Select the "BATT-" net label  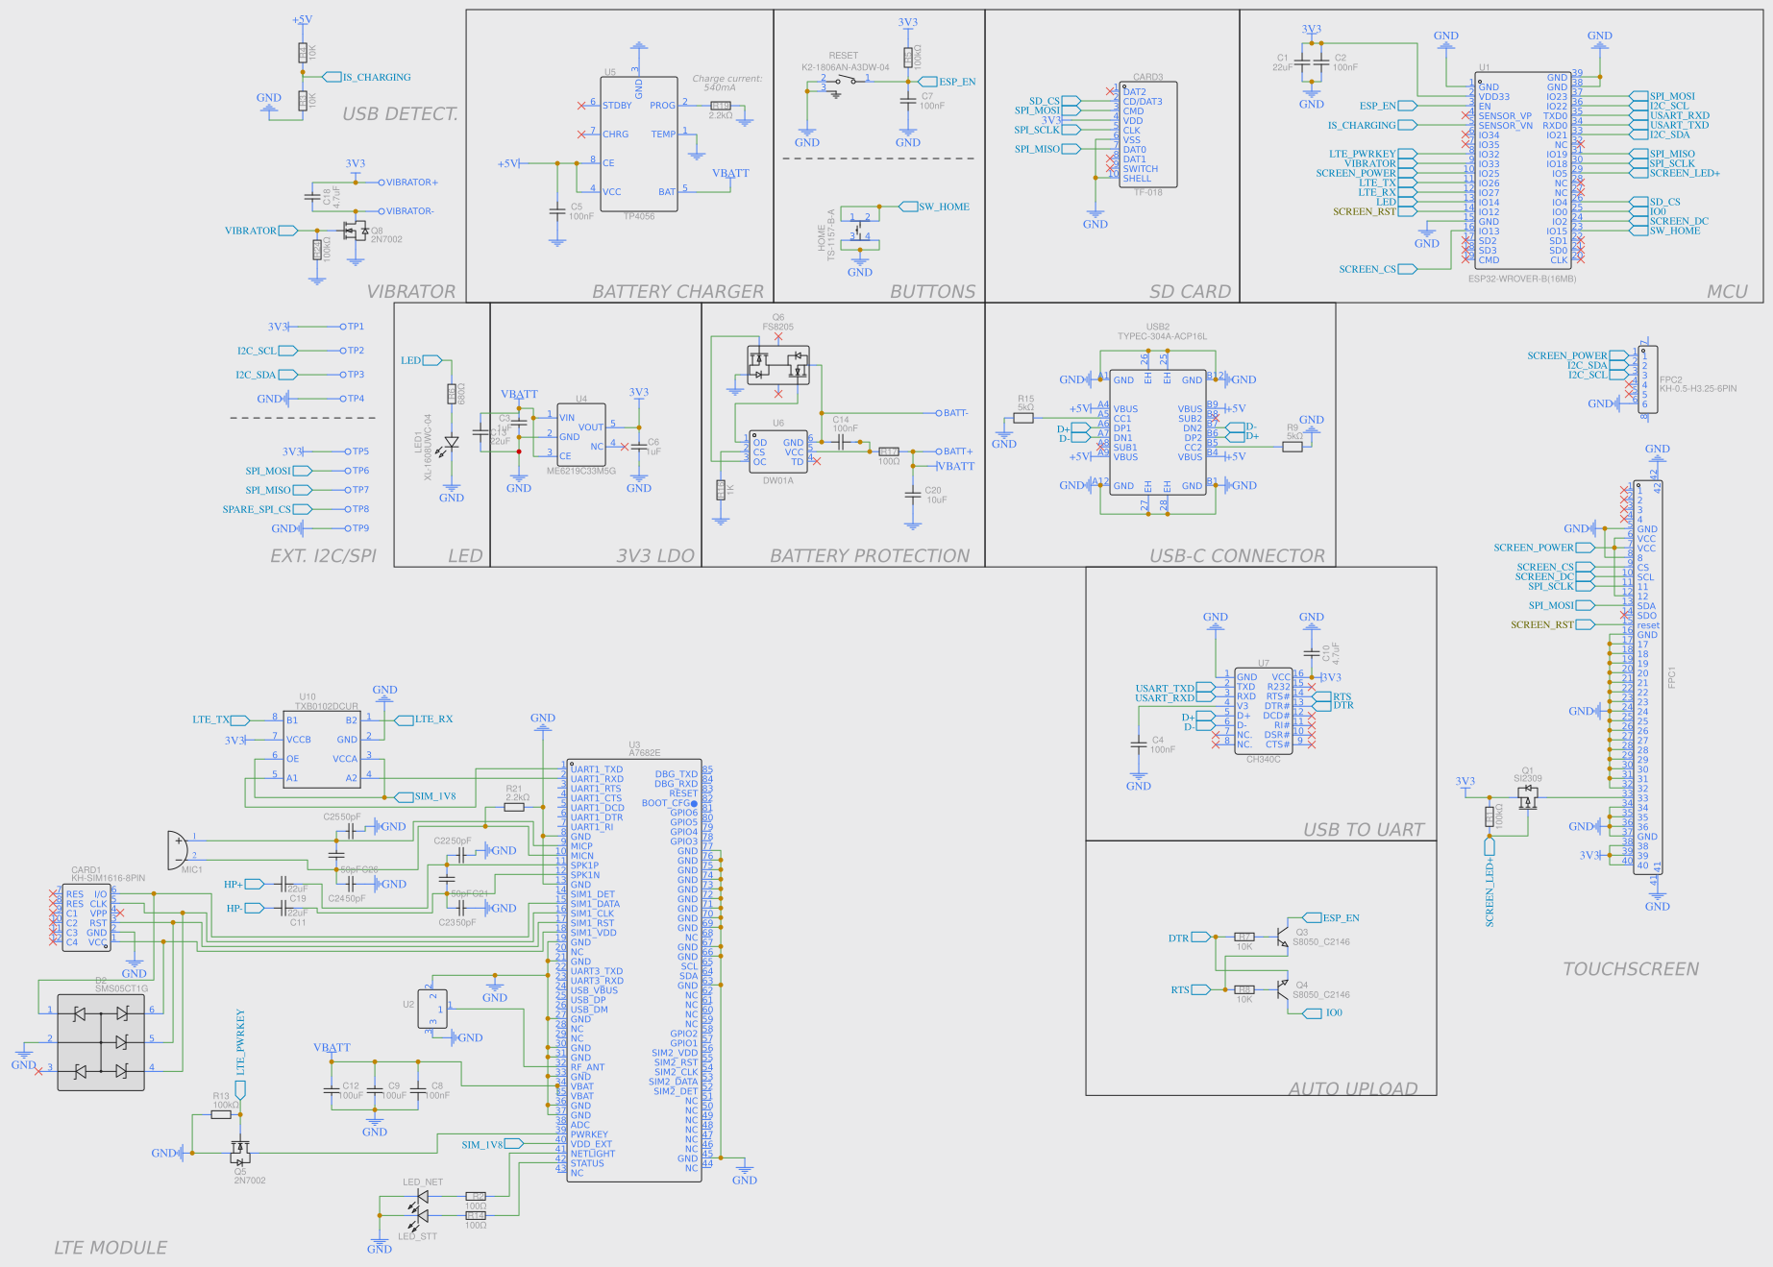pos(955,413)
